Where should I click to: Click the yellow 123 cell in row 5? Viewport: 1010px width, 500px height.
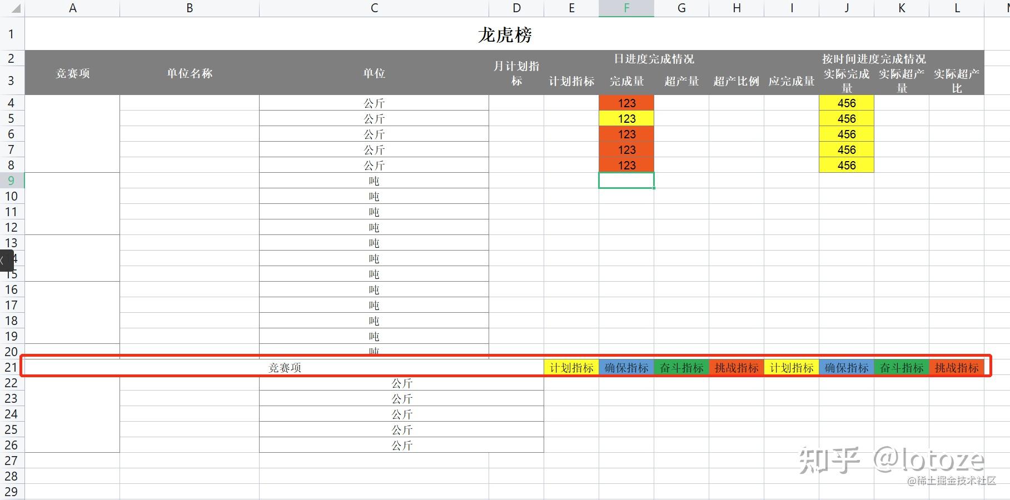click(626, 118)
